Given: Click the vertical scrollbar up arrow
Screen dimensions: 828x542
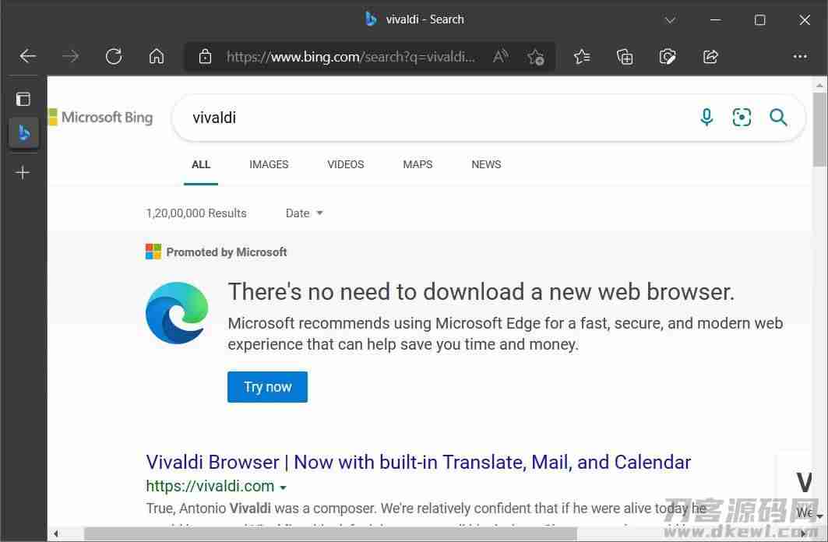Looking at the screenshot, I should click(x=819, y=84).
